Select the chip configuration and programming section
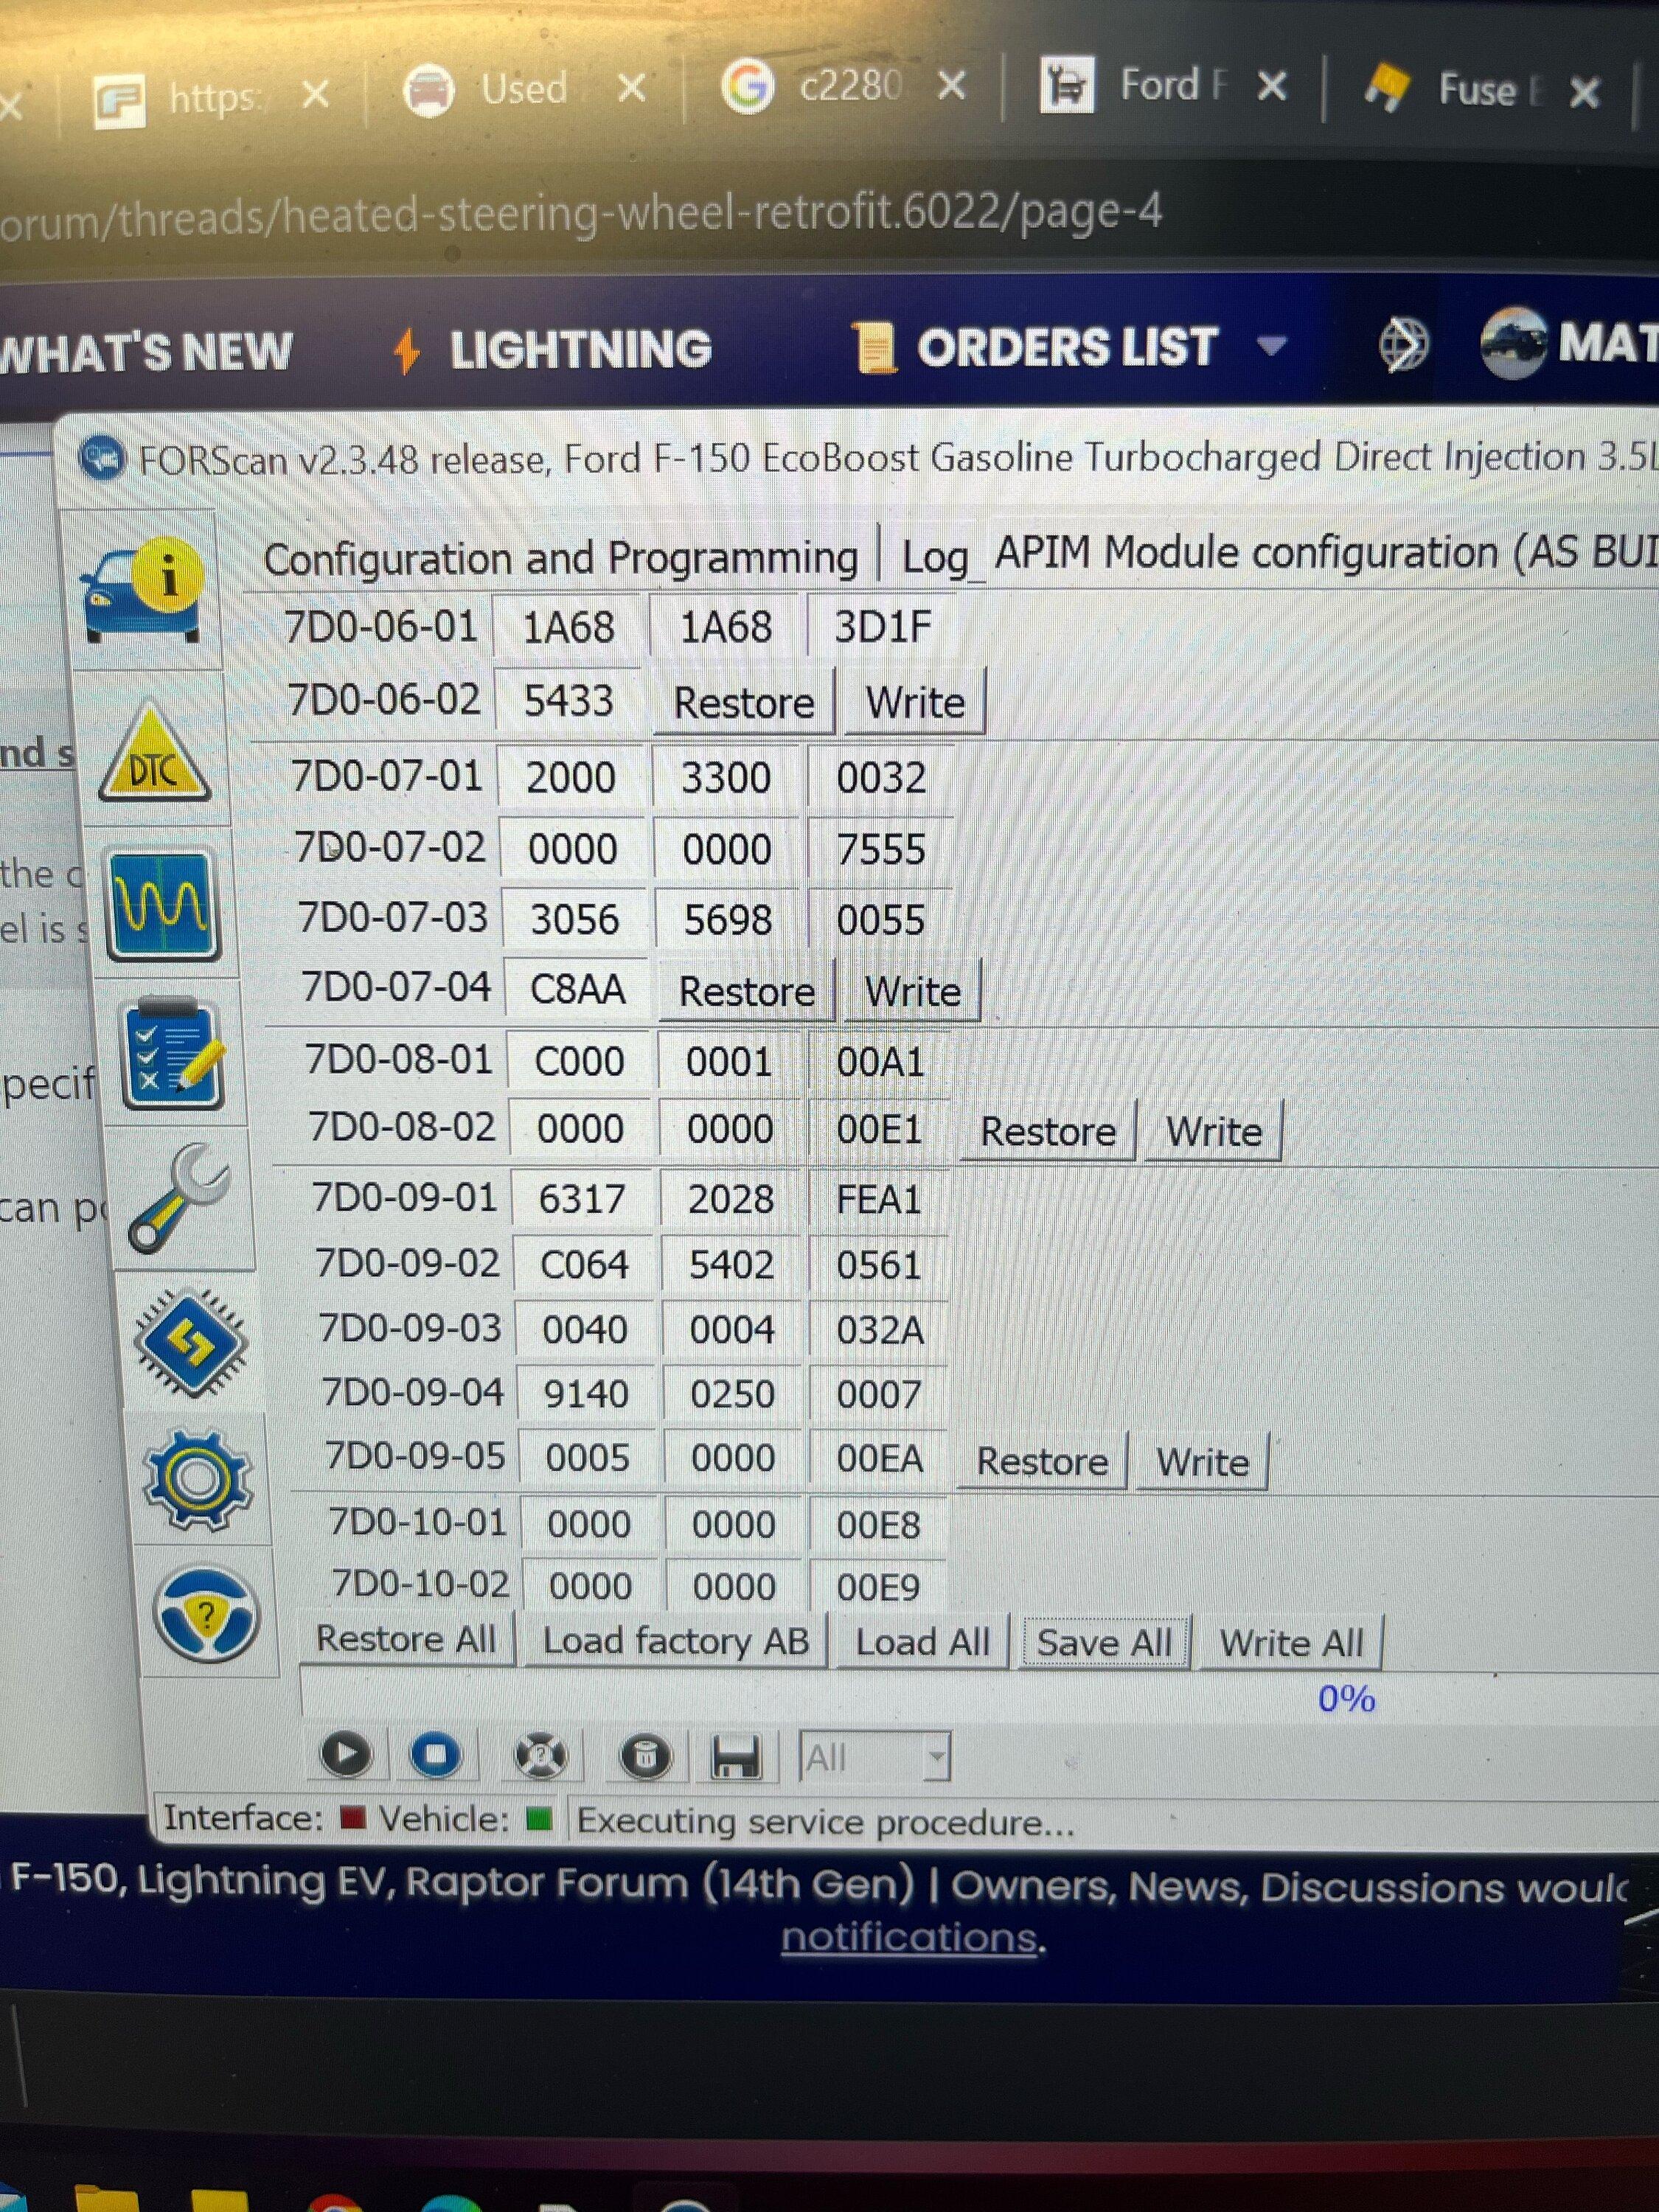 coord(190,1342)
